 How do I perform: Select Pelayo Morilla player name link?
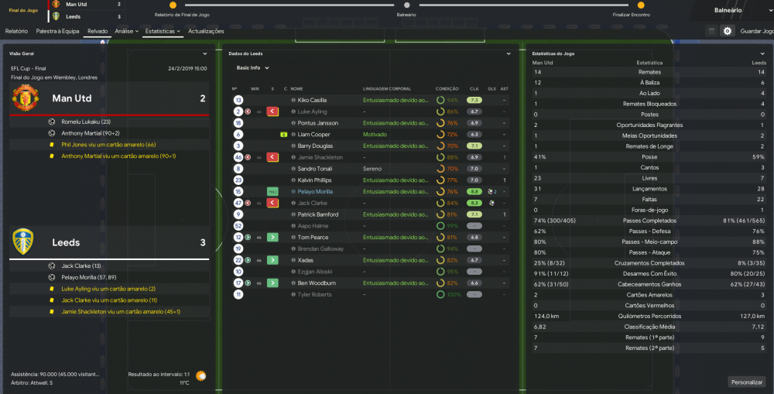pos(315,191)
